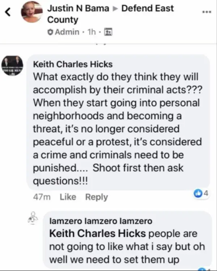Image resolution: width=217 pixels, height=271 pixels.
Task: Open Justin N Bama author name link
Action: (78, 8)
